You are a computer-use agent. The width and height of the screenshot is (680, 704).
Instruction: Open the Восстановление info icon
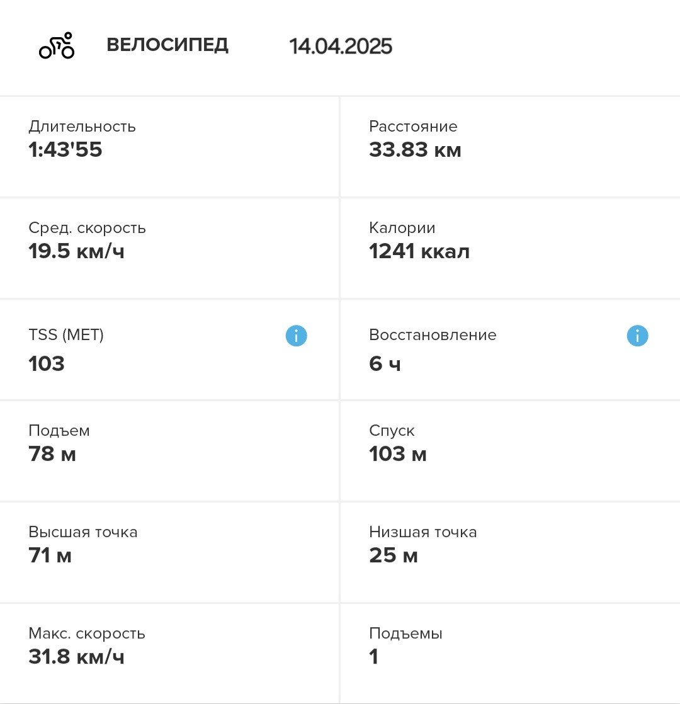pos(637,336)
